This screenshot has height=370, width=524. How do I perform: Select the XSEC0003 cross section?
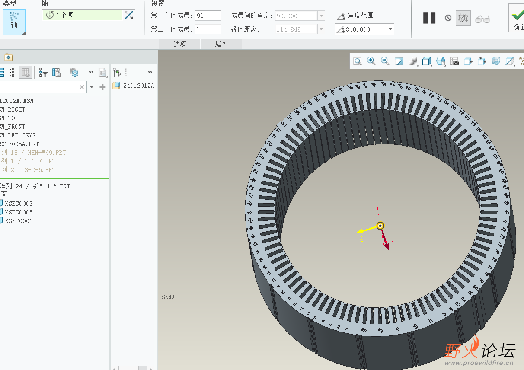16,204
